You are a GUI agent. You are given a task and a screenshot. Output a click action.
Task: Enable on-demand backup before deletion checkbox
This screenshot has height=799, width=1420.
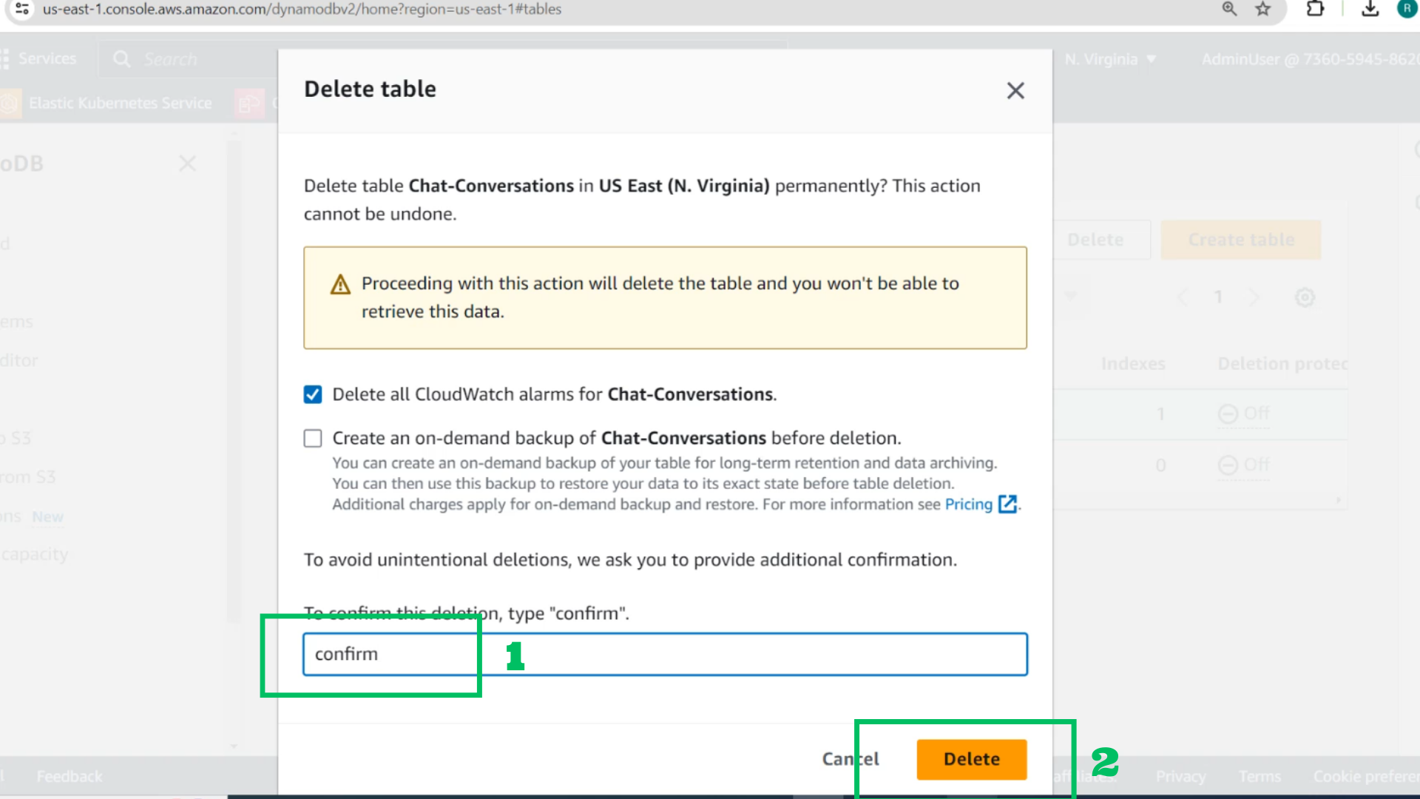coord(313,439)
